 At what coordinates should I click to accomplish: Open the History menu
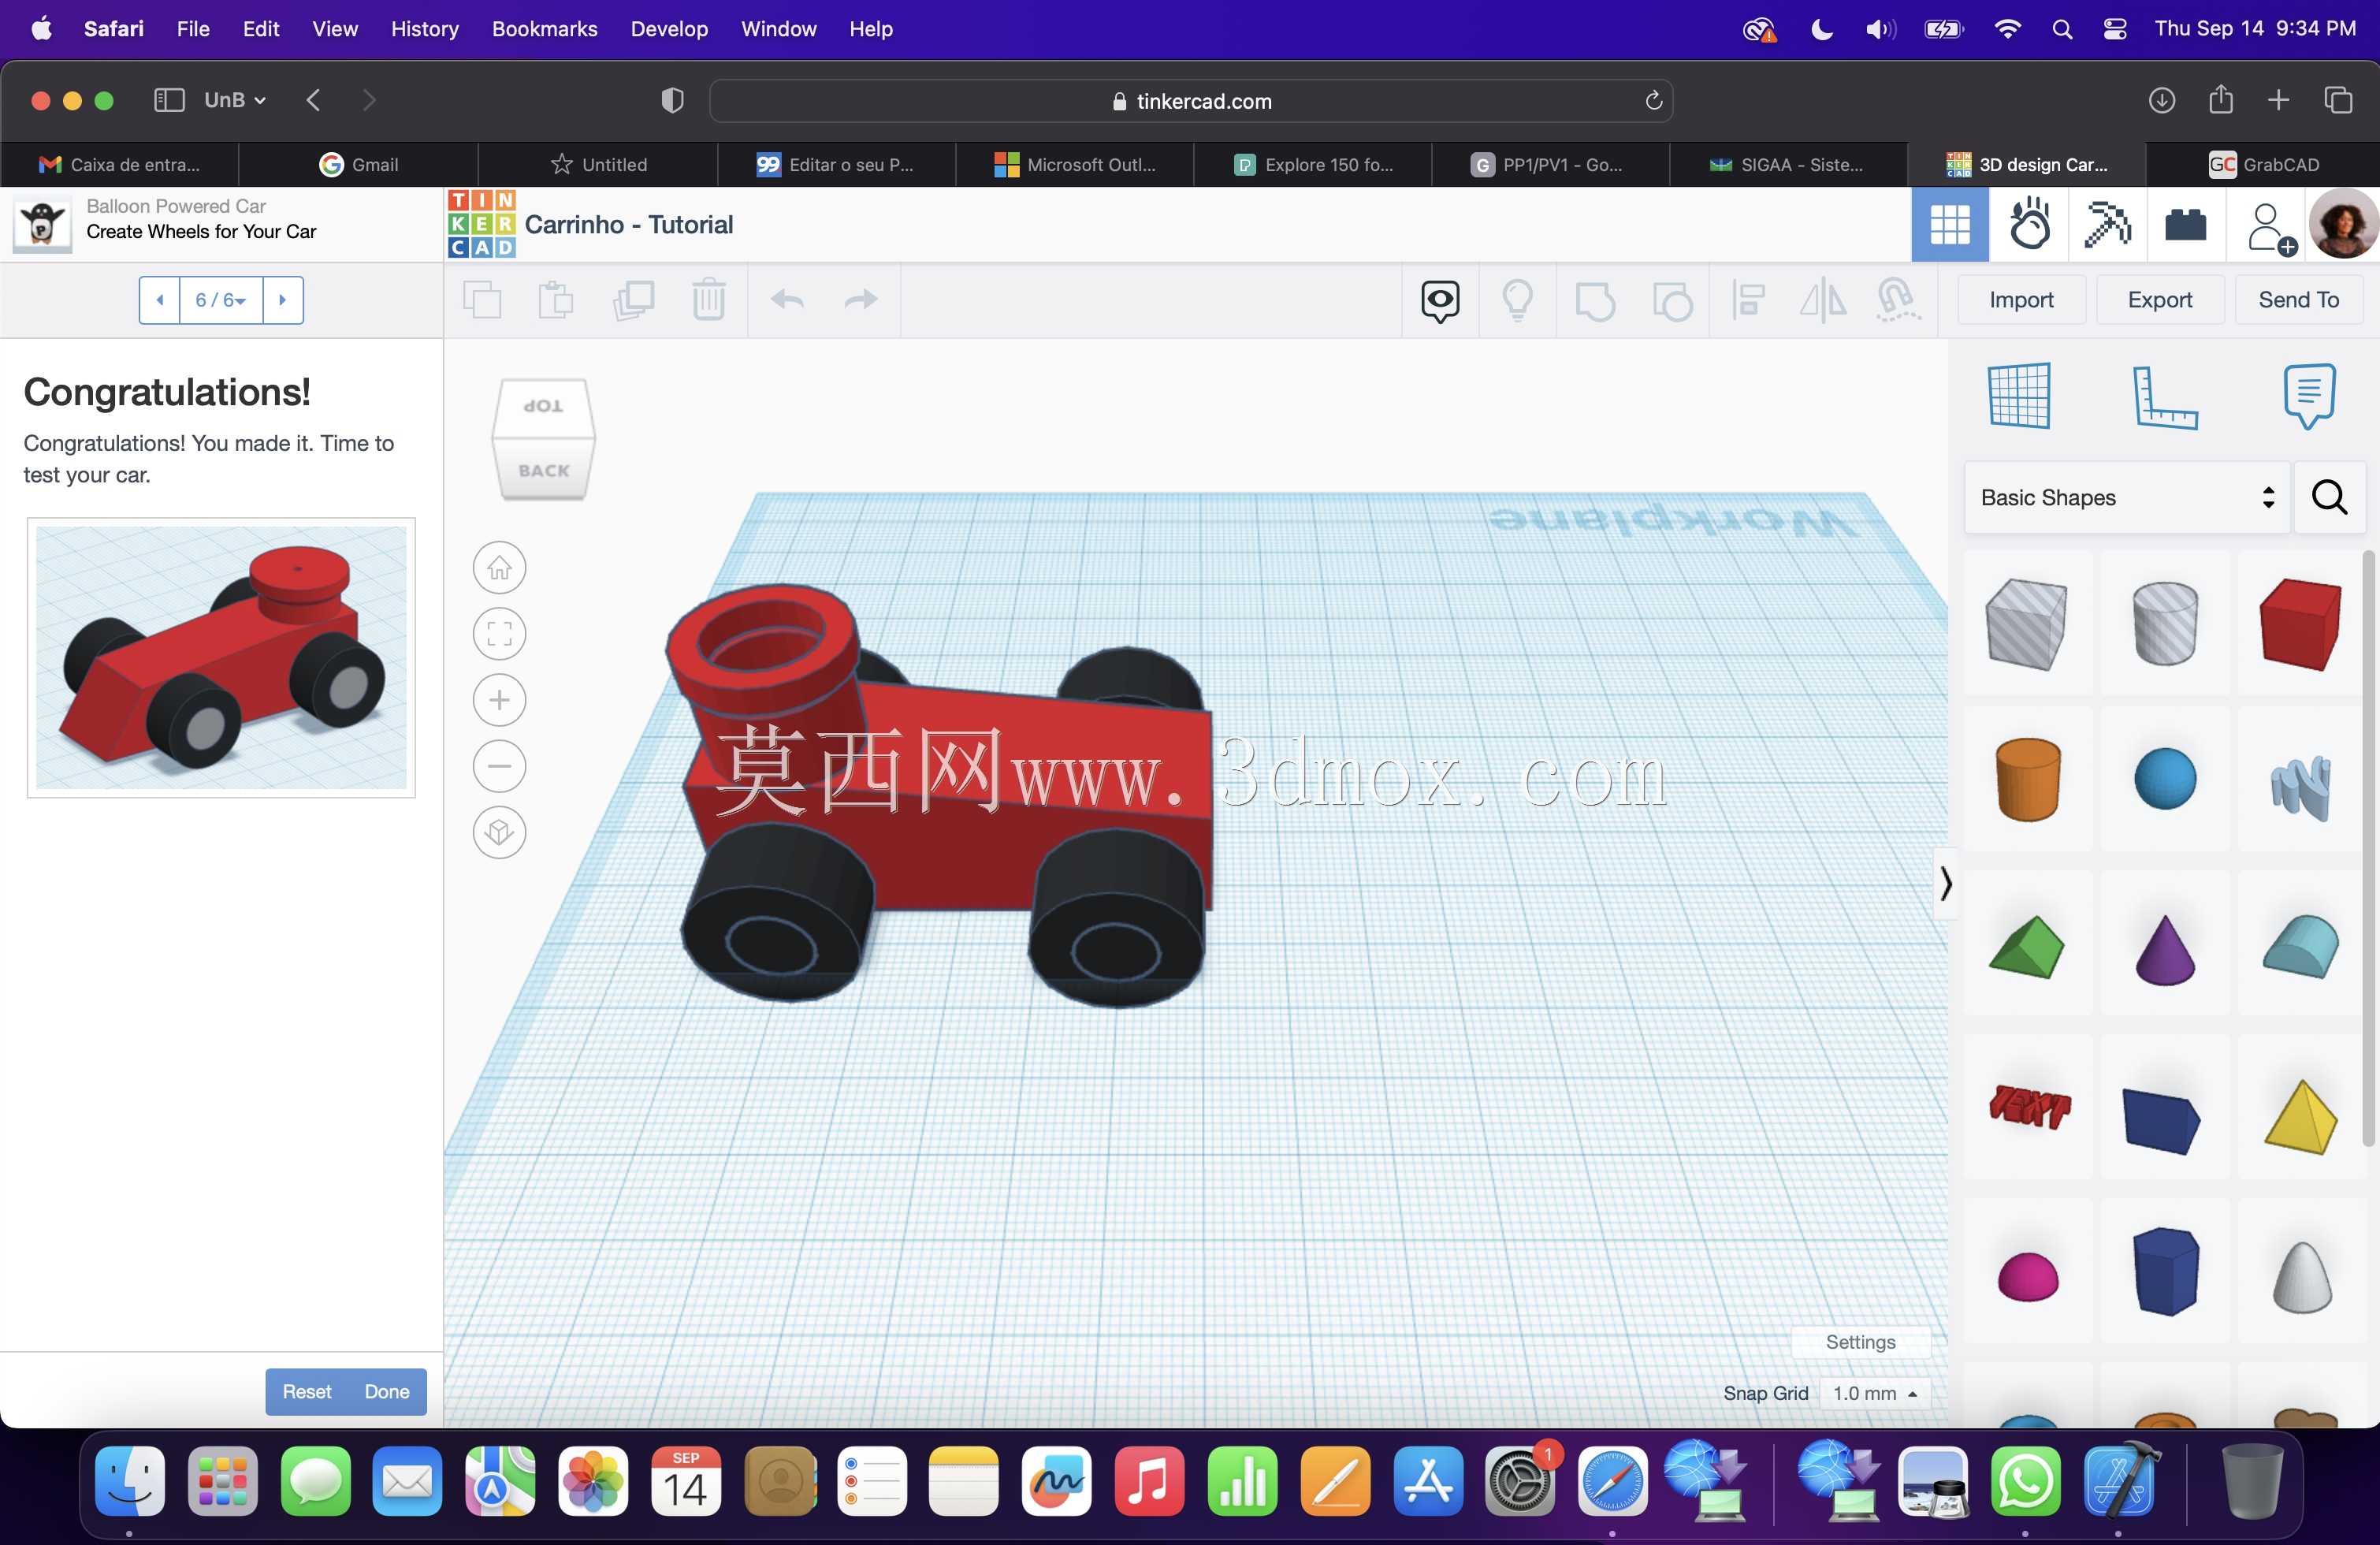424,29
